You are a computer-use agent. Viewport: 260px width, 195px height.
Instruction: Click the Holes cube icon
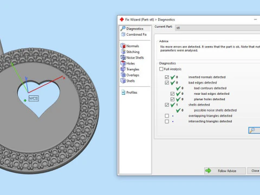pos(123,63)
